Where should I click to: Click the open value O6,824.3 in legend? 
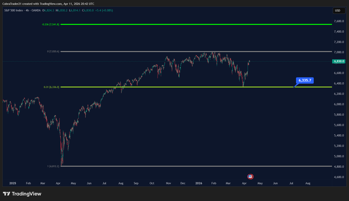tap(48, 10)
